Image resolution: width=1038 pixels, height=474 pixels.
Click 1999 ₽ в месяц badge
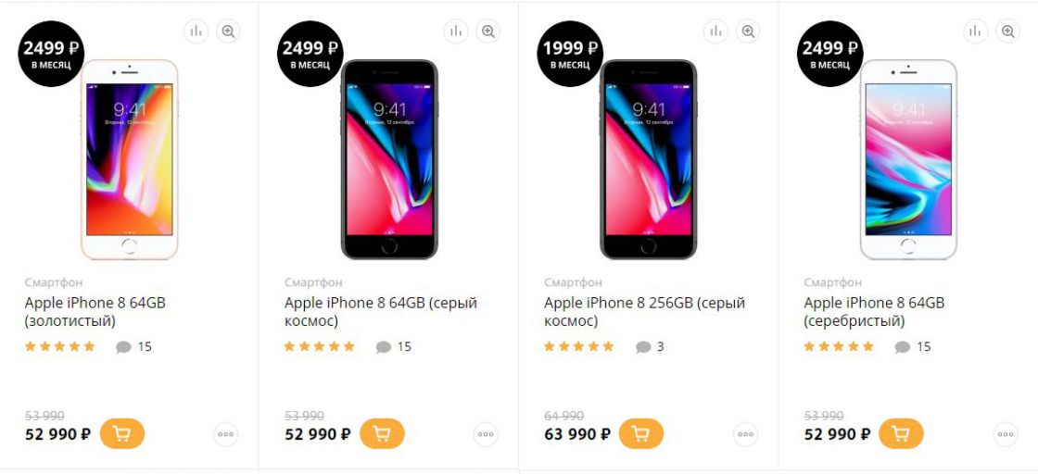(x=570, y=54)
